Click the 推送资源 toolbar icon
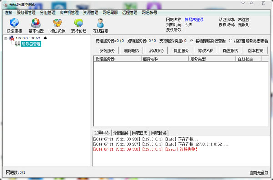The width and height of the screenshot is (273, 180). coord(57,23)
